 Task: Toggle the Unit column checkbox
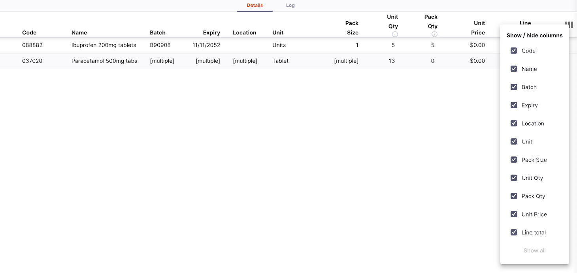(x=514, y=141)
